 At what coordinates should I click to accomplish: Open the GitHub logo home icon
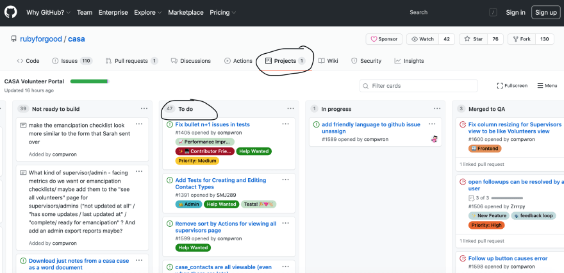point(11,12)
